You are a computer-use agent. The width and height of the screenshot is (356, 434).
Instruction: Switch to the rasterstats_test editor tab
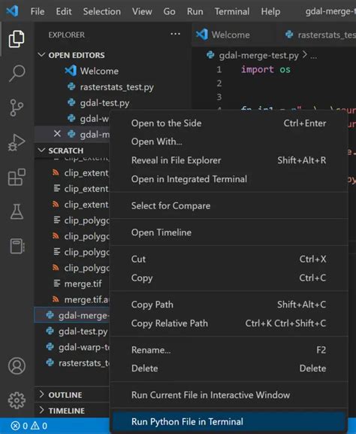point(321,35)
